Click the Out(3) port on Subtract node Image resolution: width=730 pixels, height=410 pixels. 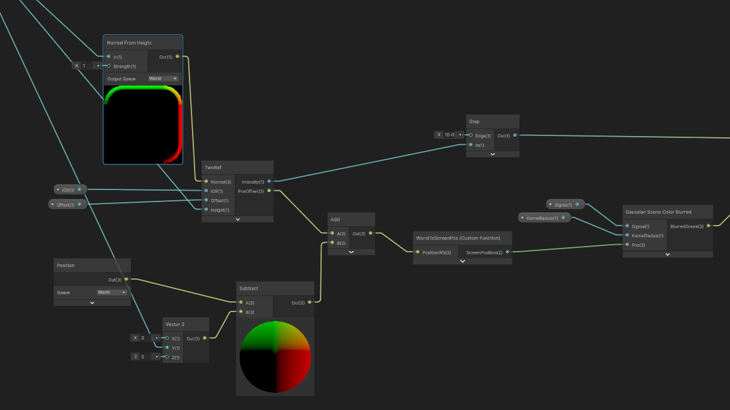click(x=310, y=303)
